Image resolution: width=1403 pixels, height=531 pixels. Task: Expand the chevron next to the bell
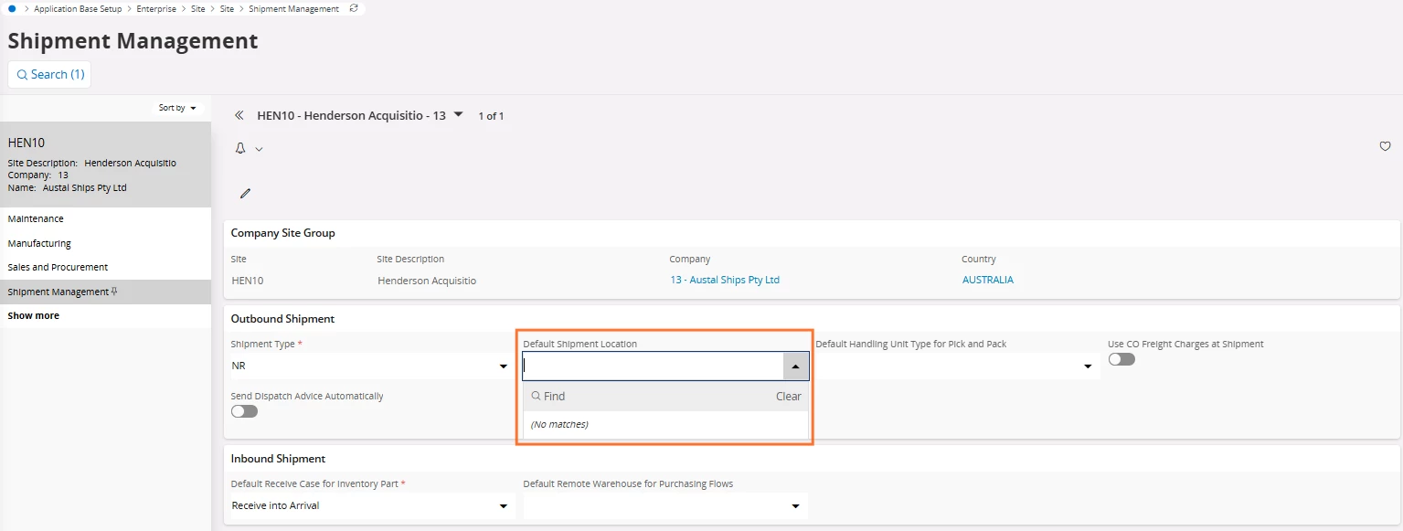pos(259,149)
